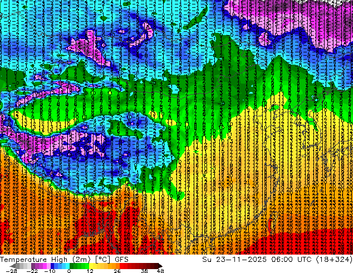
Task: Click the 38 legend label
Action: (x=144, y=271)
